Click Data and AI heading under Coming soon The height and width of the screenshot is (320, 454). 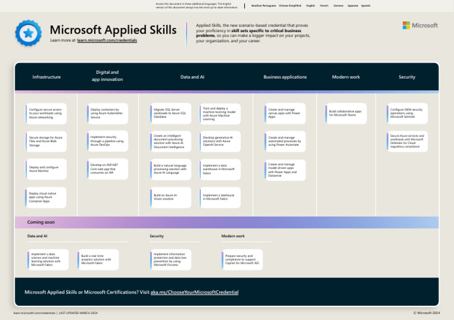tap(37, 236)
